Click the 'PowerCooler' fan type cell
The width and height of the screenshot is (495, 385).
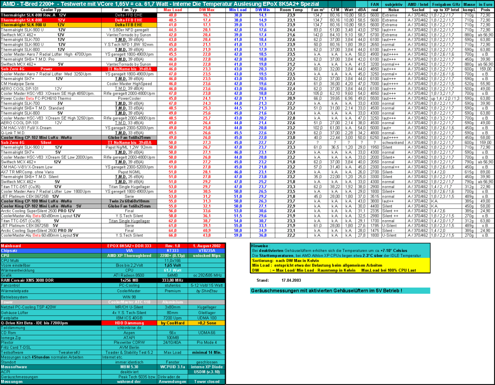pyautogui.click(x=130, y=98)
